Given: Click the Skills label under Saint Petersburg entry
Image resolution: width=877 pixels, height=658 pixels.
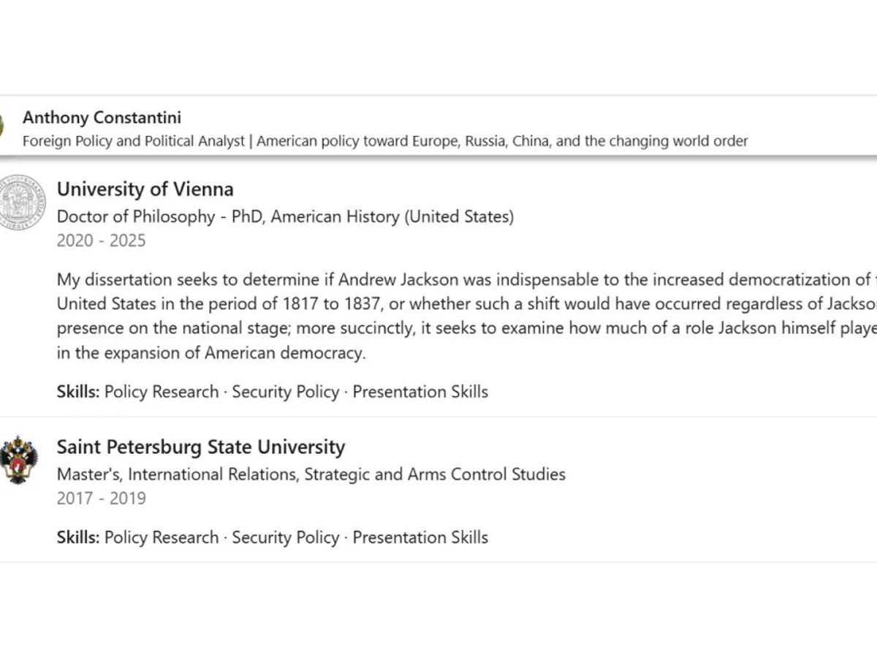Looking at the screenshot, I should (78, 537).
